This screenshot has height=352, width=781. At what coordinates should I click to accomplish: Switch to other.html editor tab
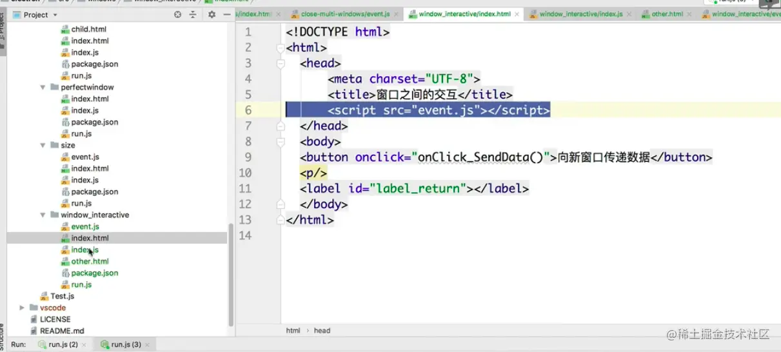pos(667,14)
